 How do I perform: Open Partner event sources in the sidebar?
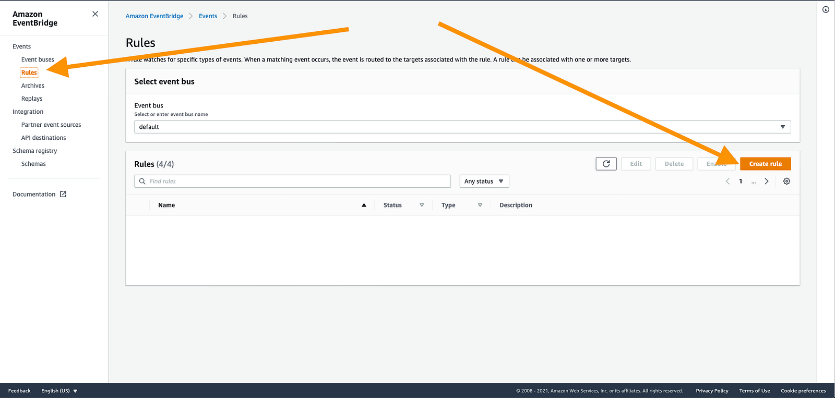coord(51,125)
